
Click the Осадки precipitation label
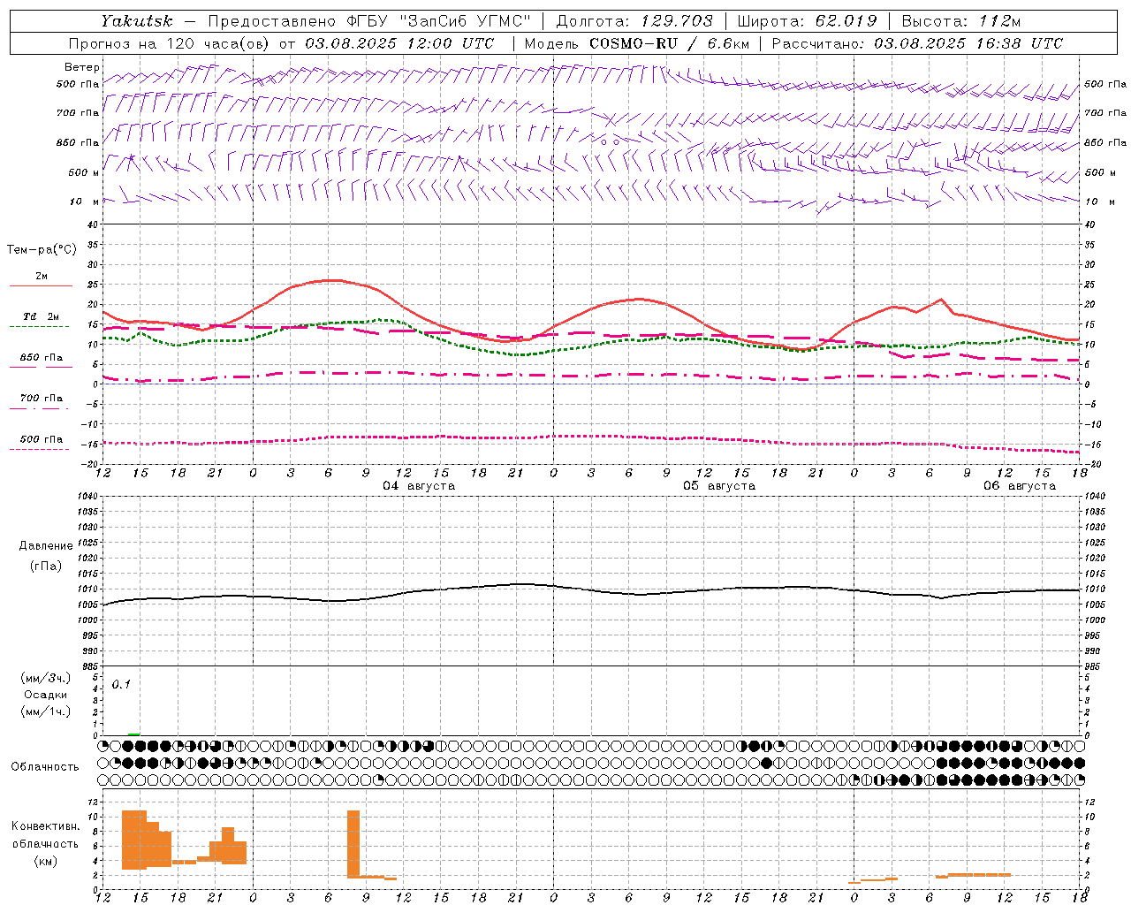pos(46,695)
